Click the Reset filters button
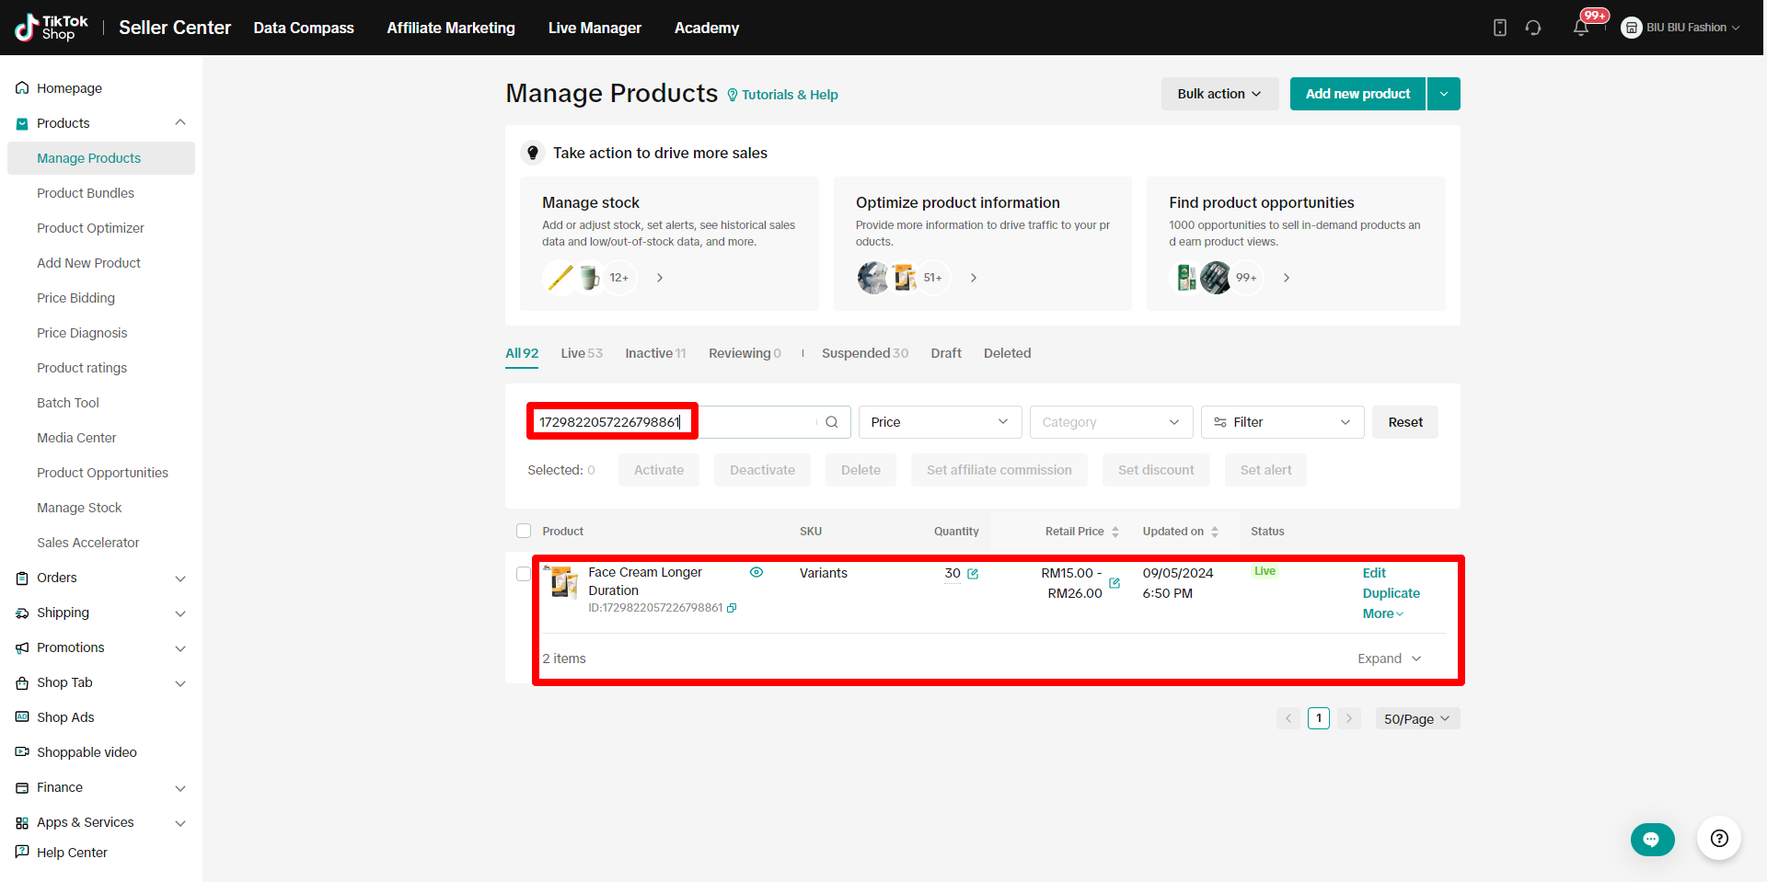This screenshot has width=1767, height=882. (x=1404, y=422)
